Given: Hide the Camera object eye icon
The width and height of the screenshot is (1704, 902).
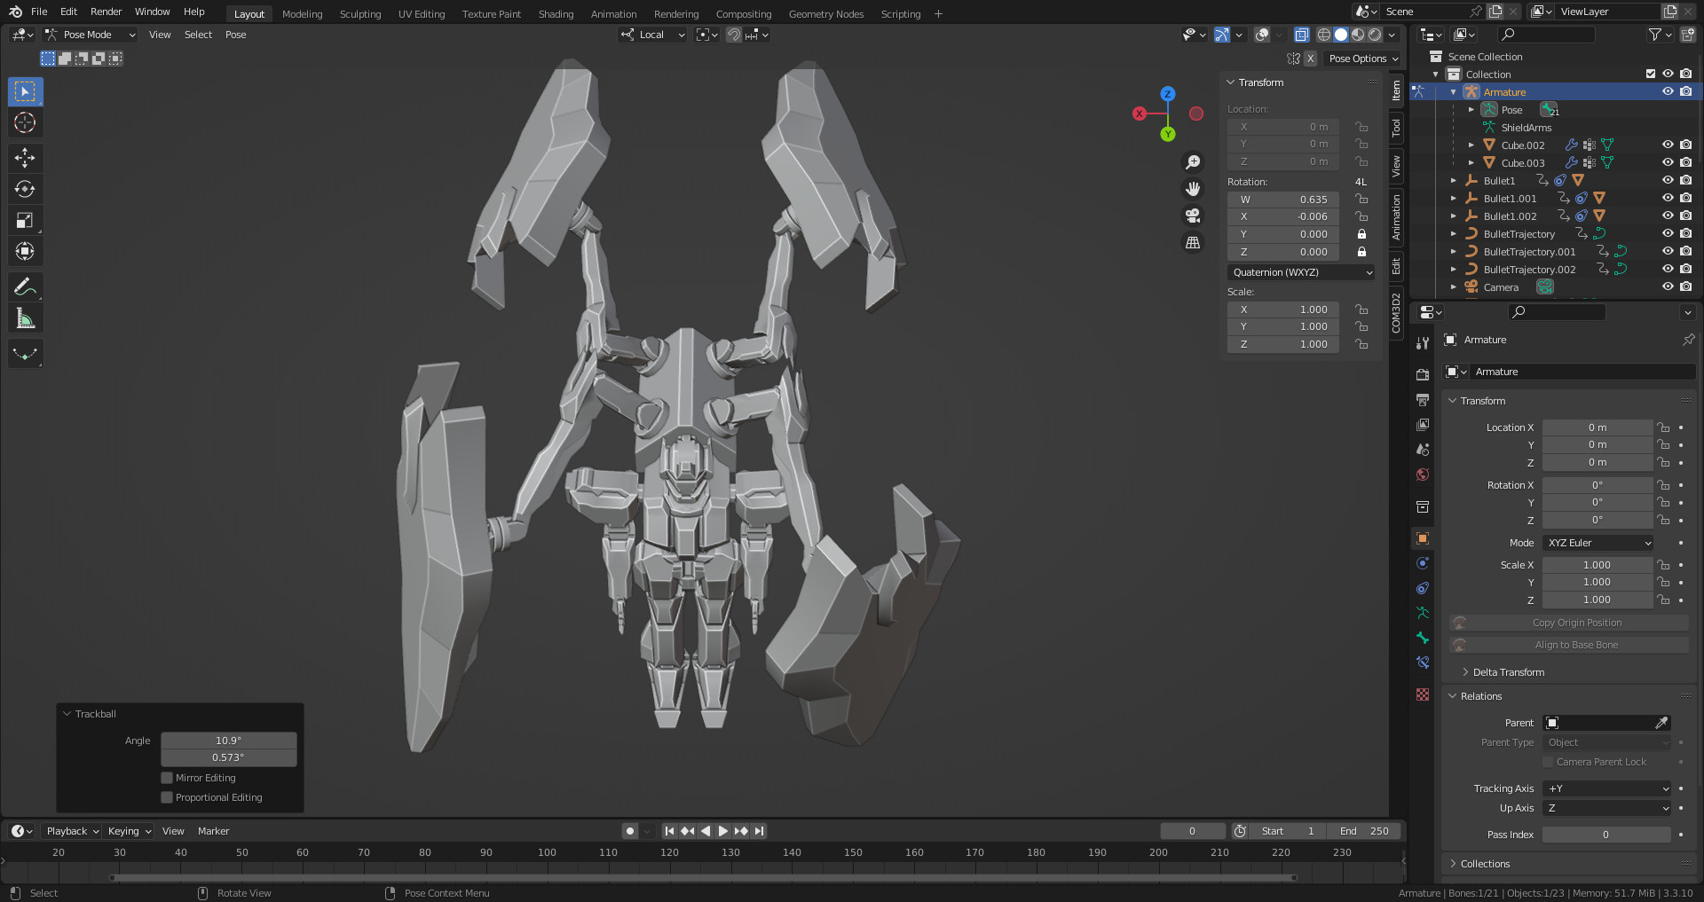Looking at the screenshot, I should click(x=1668, y=286).
